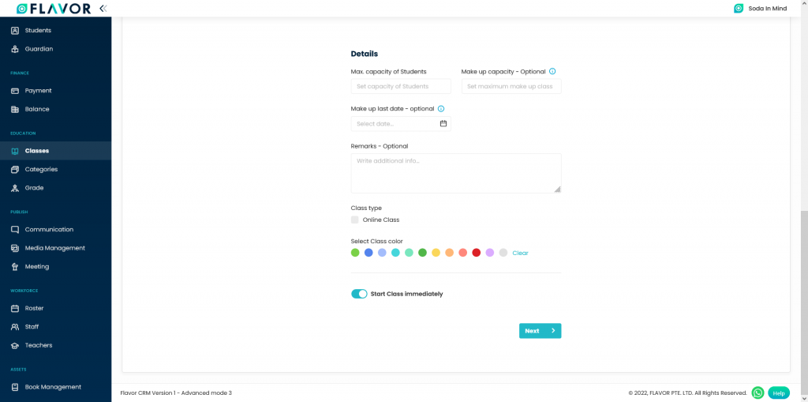The image size is (808, 402).
Task: Click the Help button
Action: [x=778, y=393]
